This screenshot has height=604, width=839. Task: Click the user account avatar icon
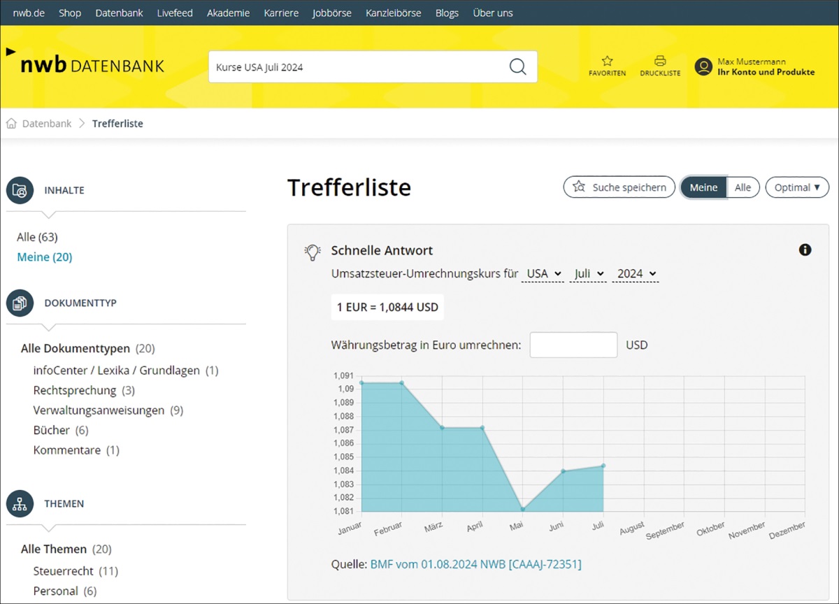pos(703,67)
